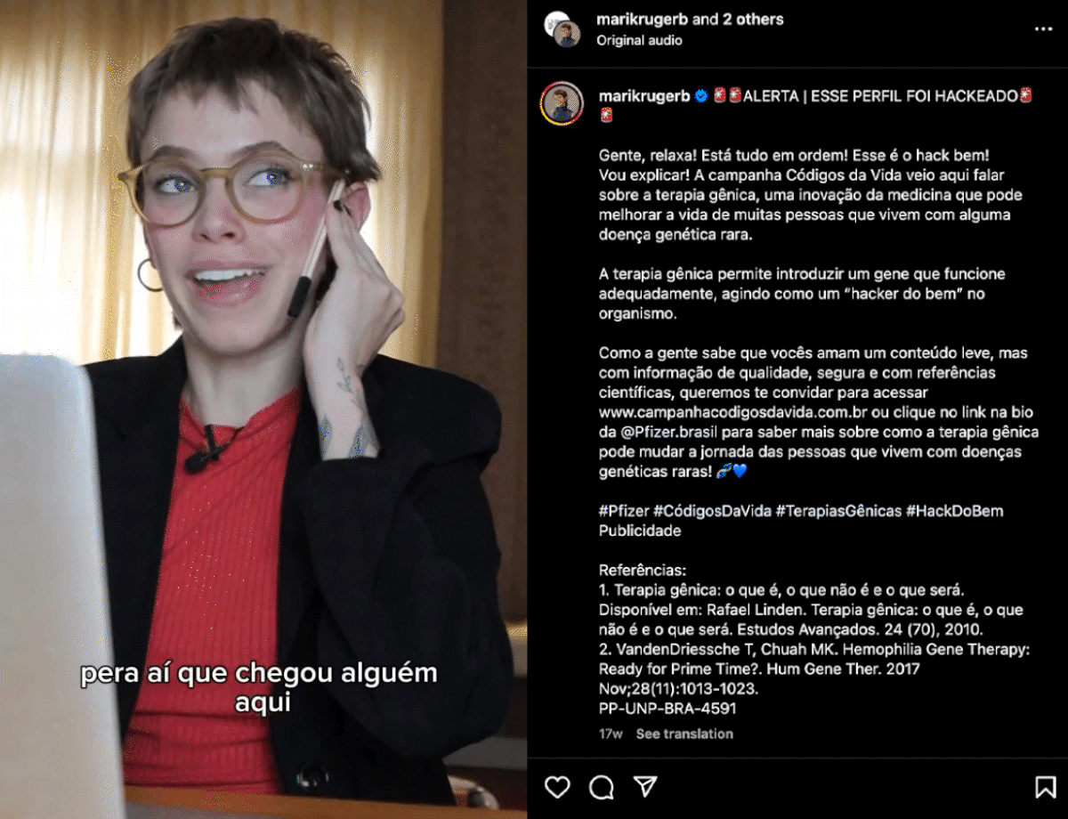Screen dimensions: 1068x819
Task: Click the 17w post timestamp
Action: click(610, 734)
